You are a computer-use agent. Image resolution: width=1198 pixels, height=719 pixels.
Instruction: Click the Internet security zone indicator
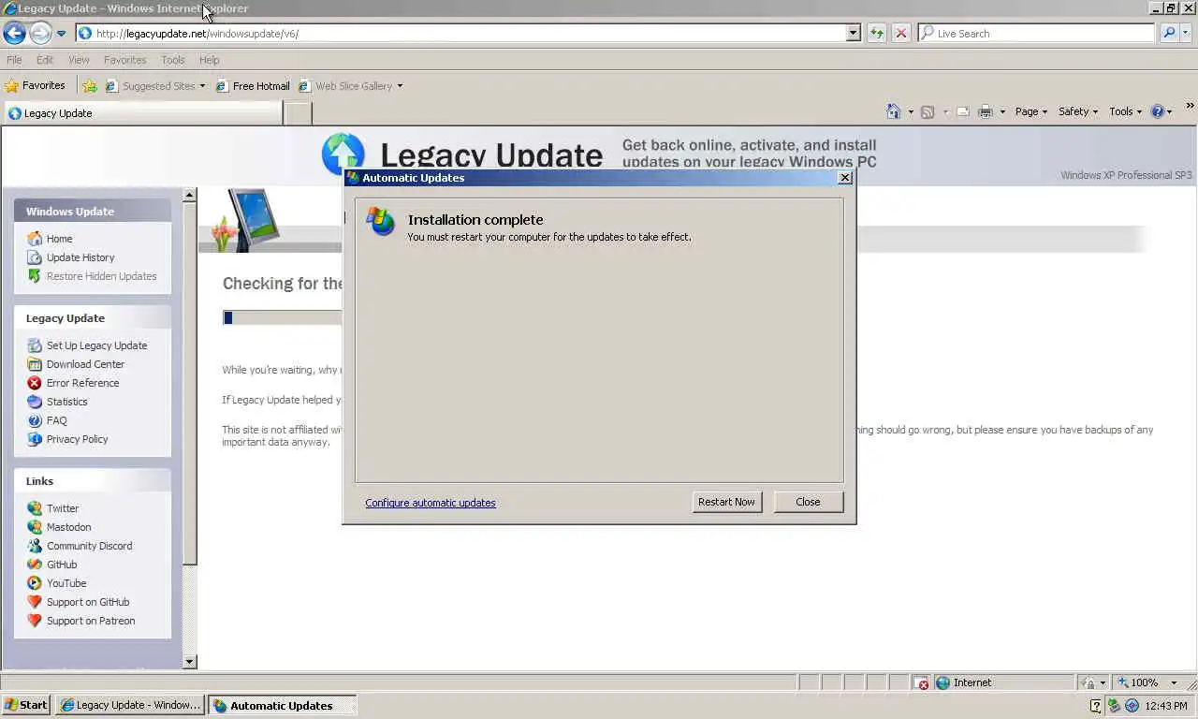1003,682
